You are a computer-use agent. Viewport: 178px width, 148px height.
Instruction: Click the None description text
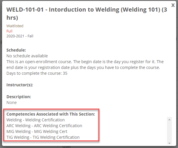(x=12, y=103)
